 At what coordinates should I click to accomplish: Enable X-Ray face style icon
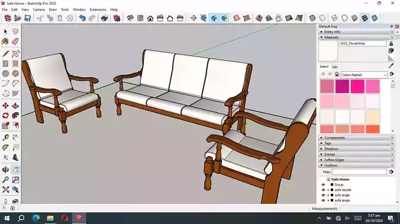click(x=312, y=18)
